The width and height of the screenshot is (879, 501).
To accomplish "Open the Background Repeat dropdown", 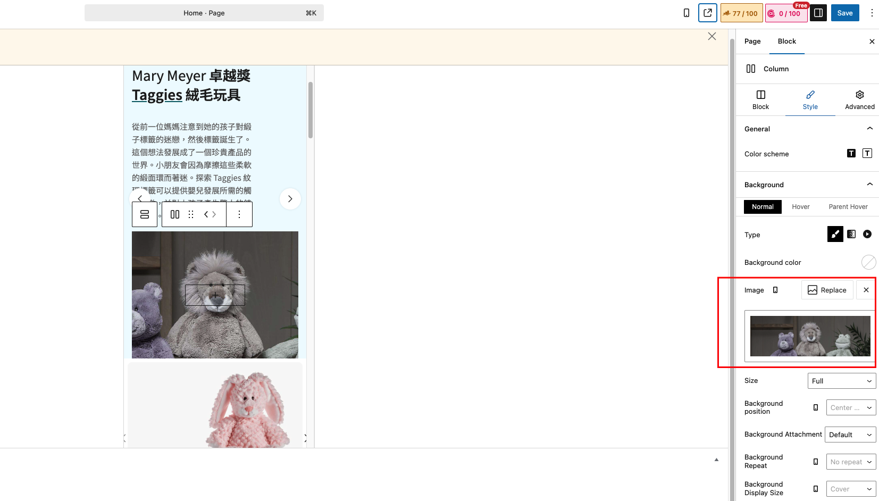I will 851,462.
